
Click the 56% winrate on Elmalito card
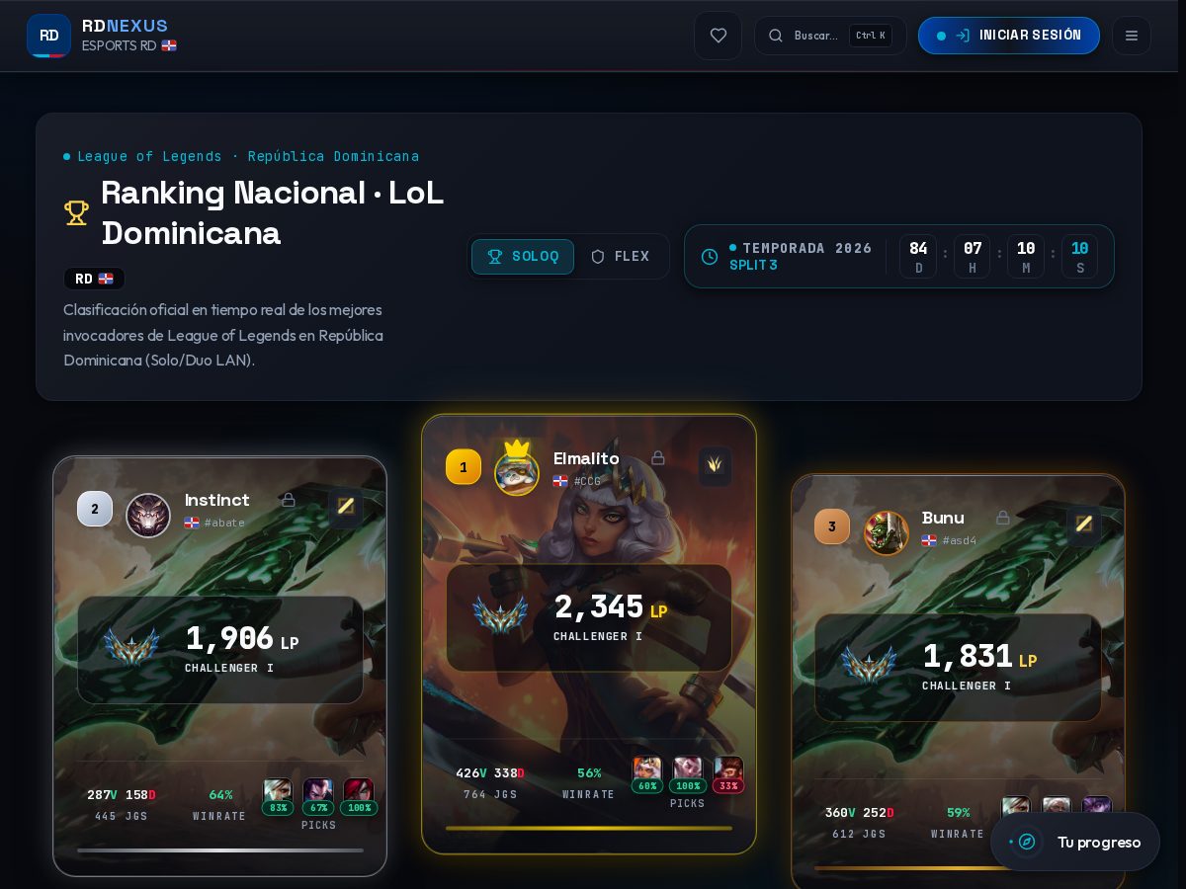click(x=589, y=773)
